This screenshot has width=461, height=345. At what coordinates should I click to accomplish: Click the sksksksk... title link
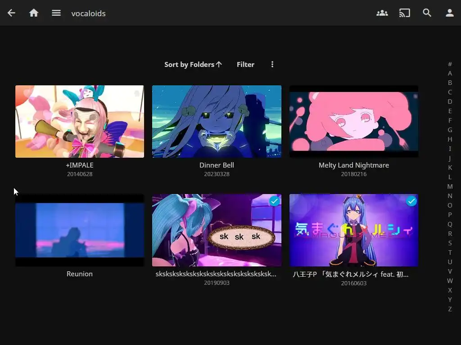216,274
